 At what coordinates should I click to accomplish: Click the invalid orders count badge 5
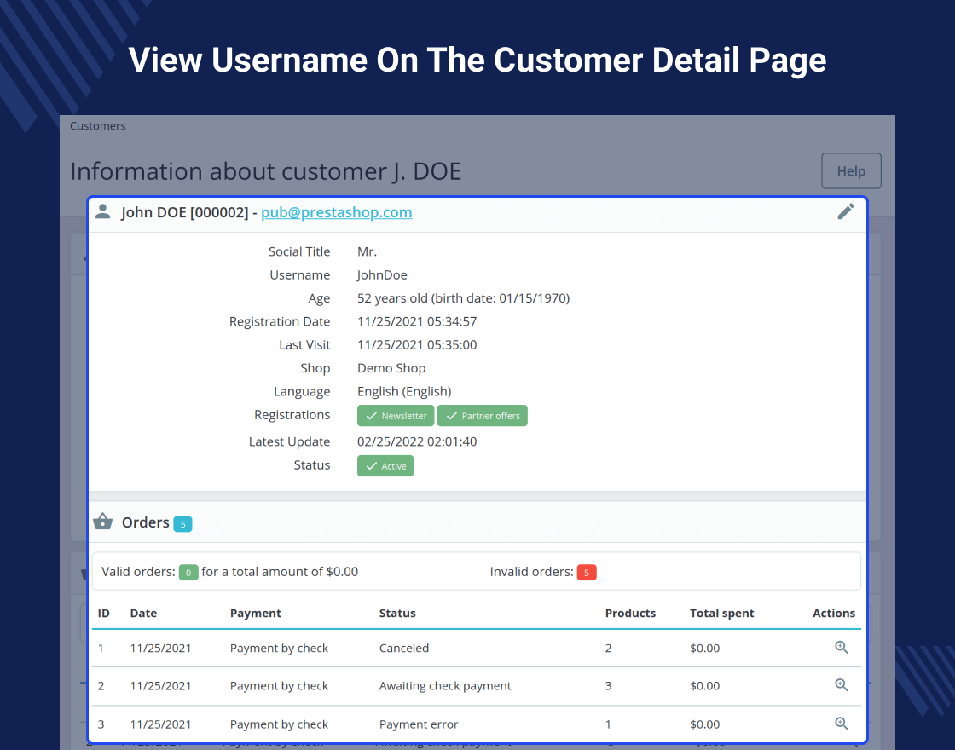point(587,573)
